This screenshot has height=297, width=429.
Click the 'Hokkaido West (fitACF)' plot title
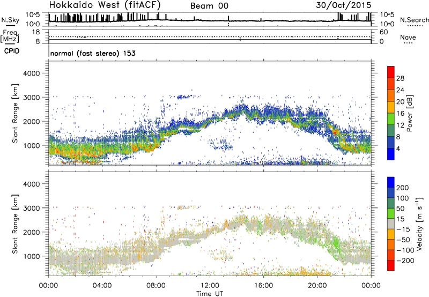[x=105, y=5]
